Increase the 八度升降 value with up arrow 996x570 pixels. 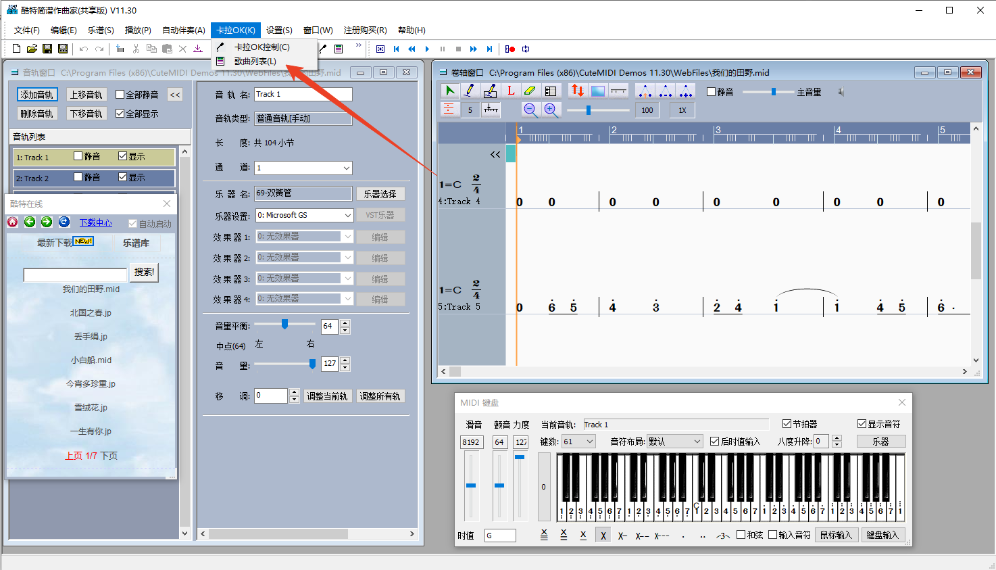click(x=837, y=438)
